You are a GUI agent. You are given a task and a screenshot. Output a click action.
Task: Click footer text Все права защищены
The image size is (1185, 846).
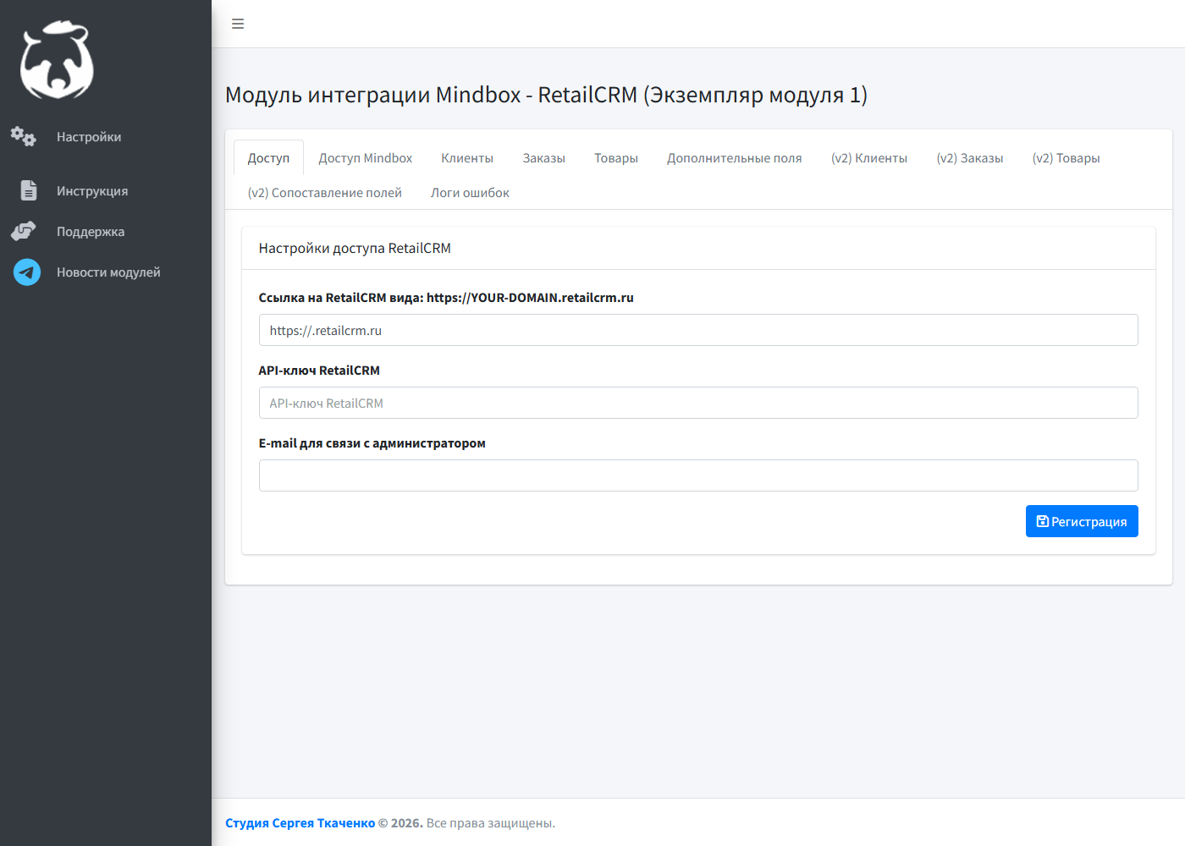(491, 823)
